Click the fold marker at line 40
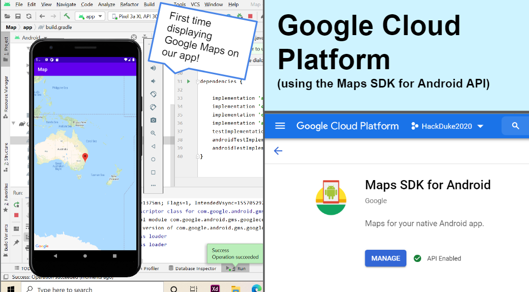The height and width of the screenshot is (292, 529). click(198, 156)
